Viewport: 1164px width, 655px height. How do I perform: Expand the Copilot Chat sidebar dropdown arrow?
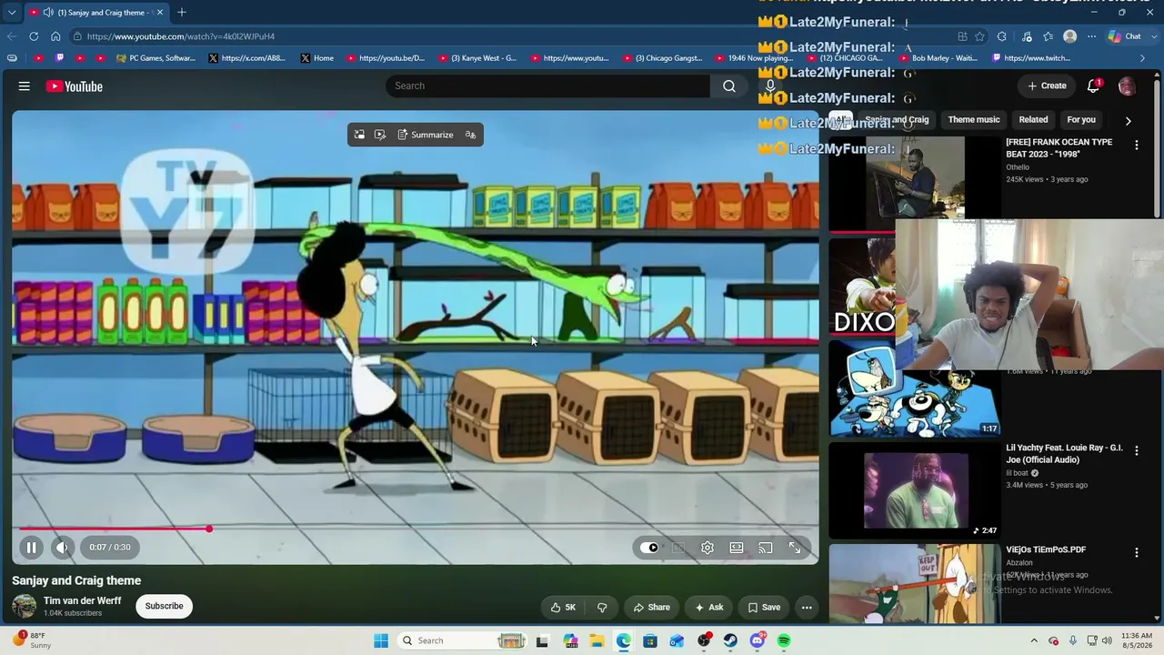(x=1152, y=36)
